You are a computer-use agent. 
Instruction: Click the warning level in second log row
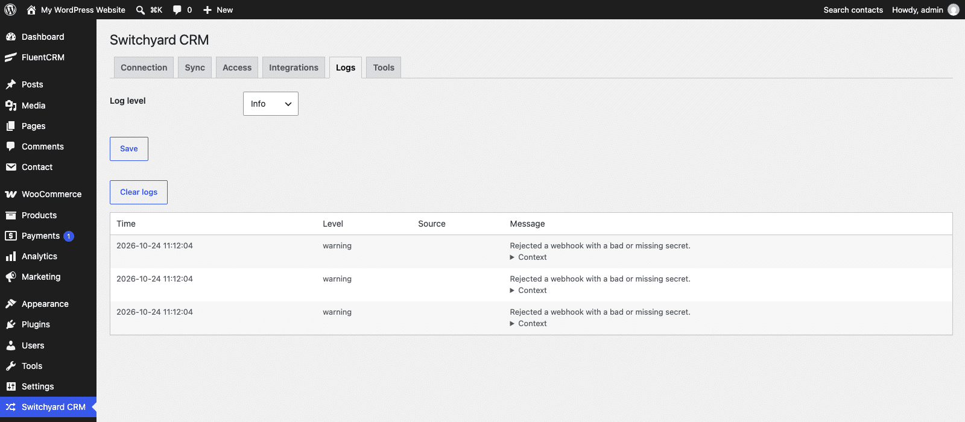337,279
